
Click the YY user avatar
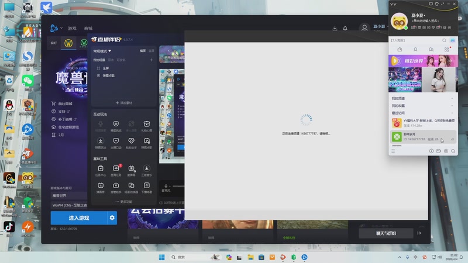pyautogui.click(x=399, y=21)
